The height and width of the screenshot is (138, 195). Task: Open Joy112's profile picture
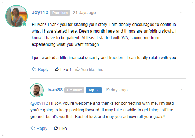coord(16,16)
